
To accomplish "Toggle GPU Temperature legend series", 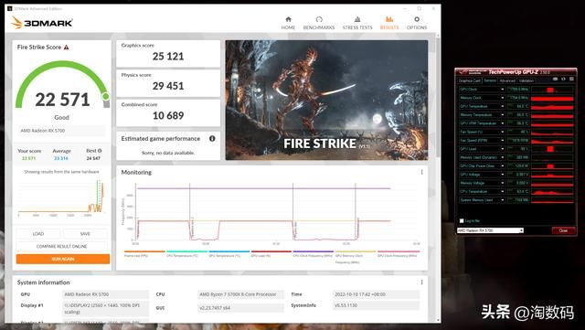I will pyautogui.click(x=229, y=254).
